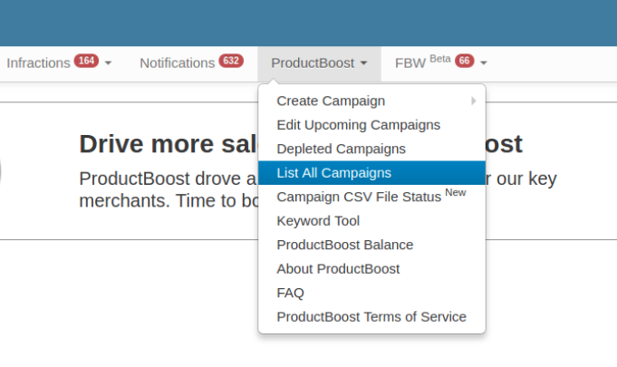617x367 pixels.
Task: View ProductBoost Balance
Action: coord(344,245)
